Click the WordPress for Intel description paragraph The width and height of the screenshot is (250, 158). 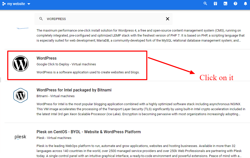(x=141, y=109)
